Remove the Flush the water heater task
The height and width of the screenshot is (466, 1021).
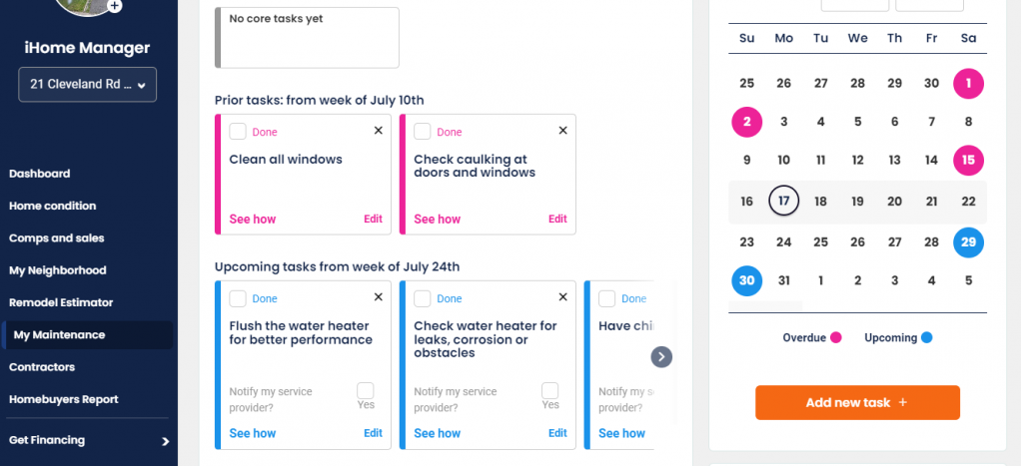tap(379, 297)
